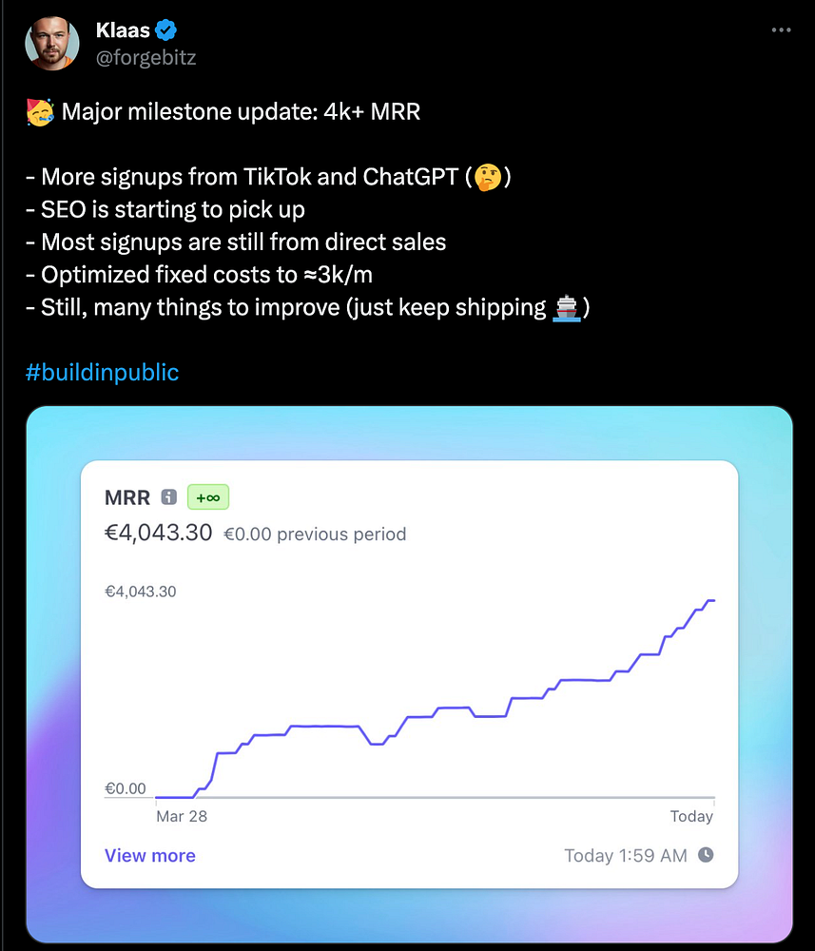The height and width of the screenshot is (951, 815).
Task: Click the thinking face emoji after ChatGPT
Action: pyautogui.click(x=488, y=177)
